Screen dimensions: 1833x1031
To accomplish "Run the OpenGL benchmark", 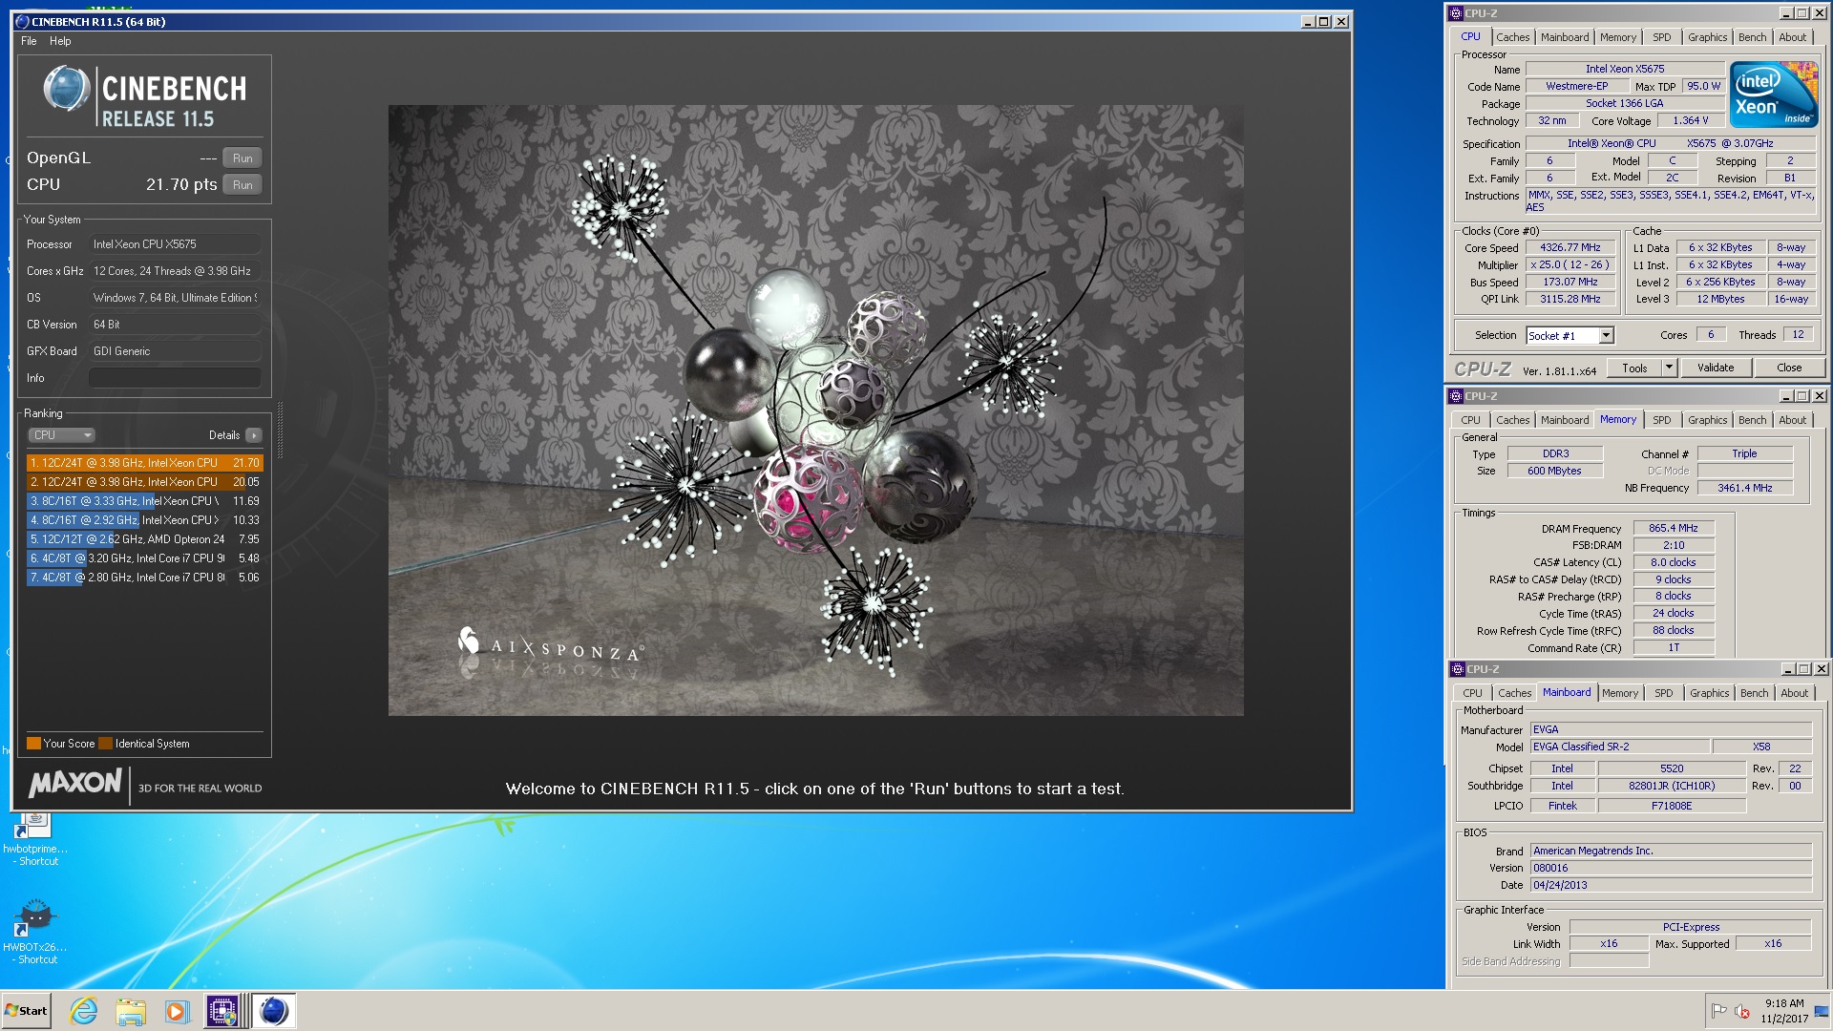I will pos(242,158).
